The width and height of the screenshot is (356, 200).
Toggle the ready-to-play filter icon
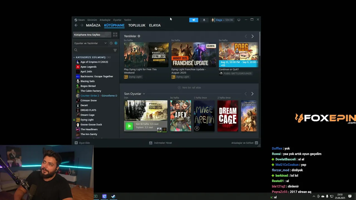click(116, 43)
